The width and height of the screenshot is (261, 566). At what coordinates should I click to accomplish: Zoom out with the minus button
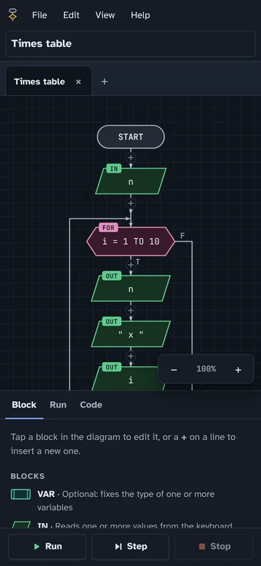(174, 370)
